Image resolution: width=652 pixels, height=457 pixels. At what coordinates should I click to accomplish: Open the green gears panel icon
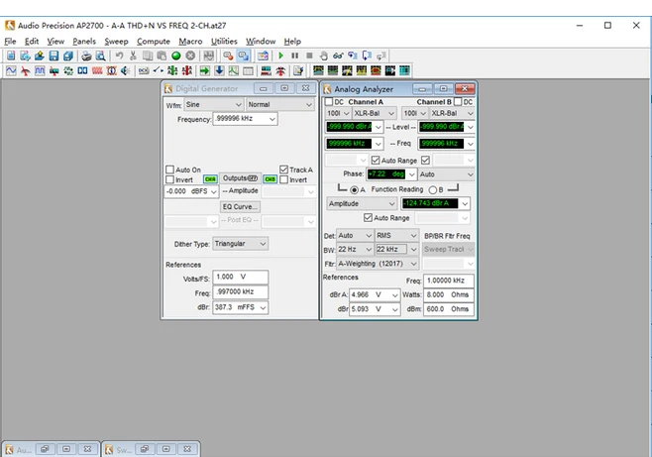(68, 70)
